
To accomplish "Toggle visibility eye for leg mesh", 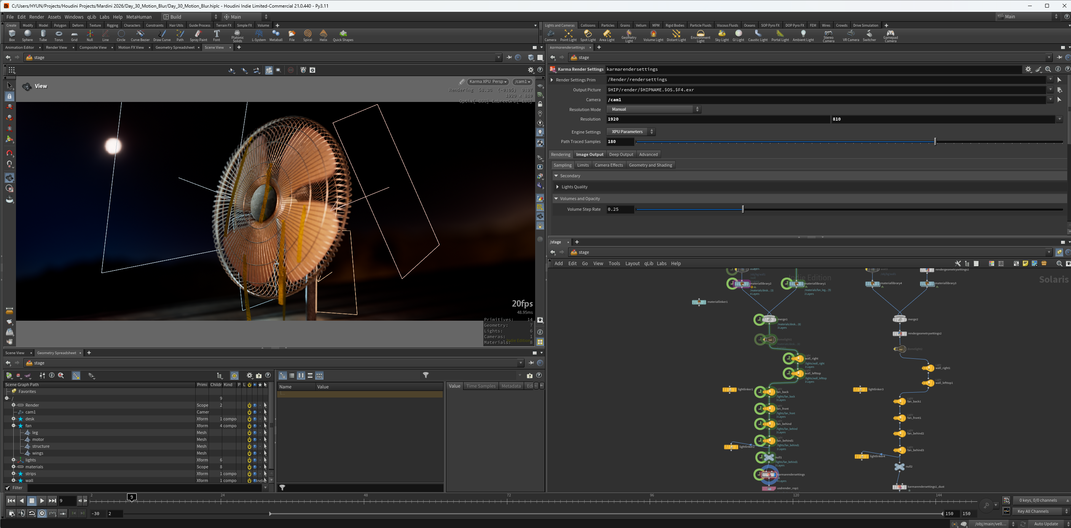I will [255, 433].
